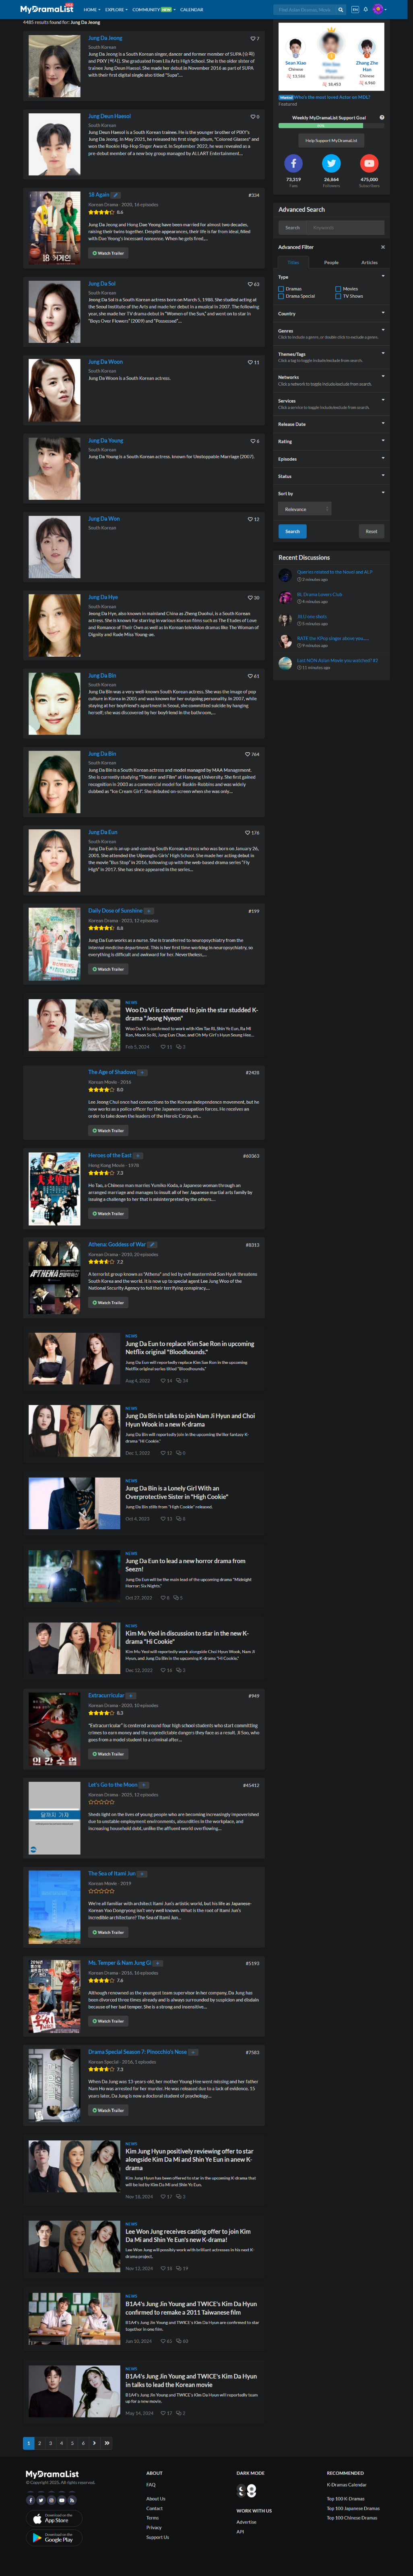
Task: Open the Home menu in the header
Action: pyautogui.click(x=91, y=9)
